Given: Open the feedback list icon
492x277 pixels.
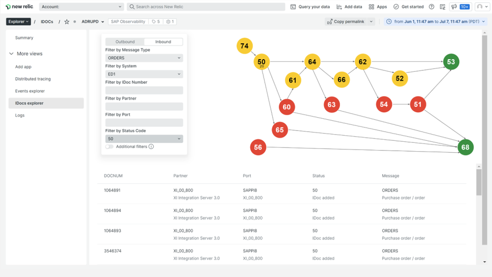Looking at the screenshot, I should point(442,7).
